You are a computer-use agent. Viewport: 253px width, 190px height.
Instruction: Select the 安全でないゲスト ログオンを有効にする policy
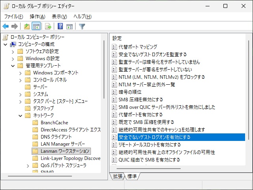pyautogui.click(x=155, y=137)
